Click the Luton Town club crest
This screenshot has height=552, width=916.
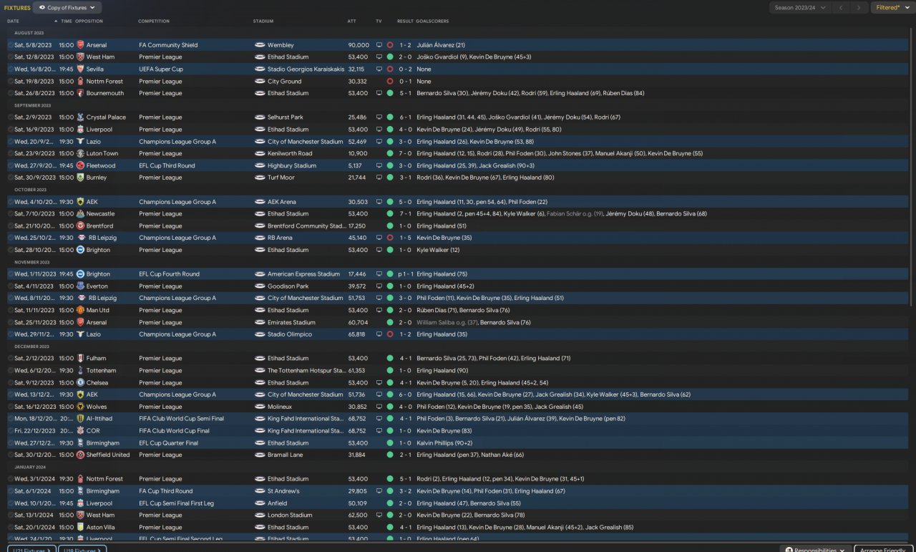click(80, 153)
